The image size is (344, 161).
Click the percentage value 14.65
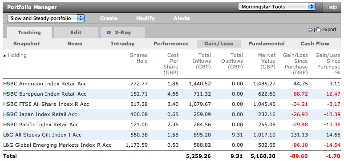[x=333, y=135]
